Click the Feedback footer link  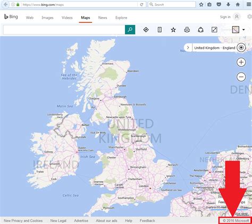point(147,221)
